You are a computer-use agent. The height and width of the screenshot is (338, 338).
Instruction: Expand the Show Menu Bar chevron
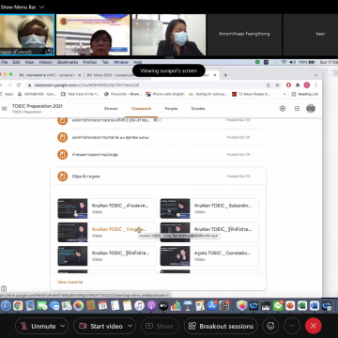(42, 7)
